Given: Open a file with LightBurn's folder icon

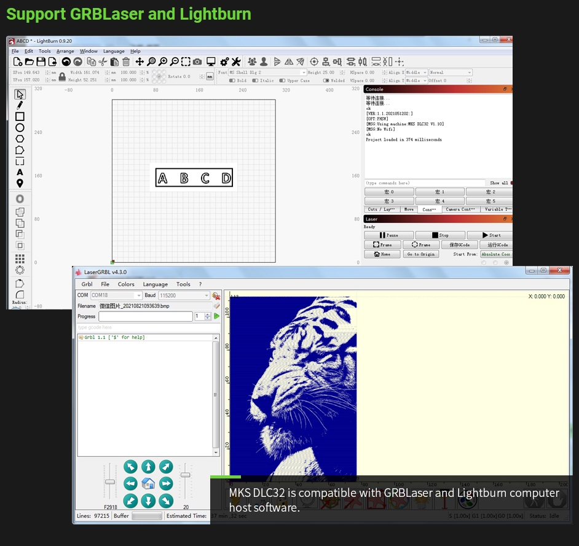Looking at the screenshot, I should tap(29, 61).
